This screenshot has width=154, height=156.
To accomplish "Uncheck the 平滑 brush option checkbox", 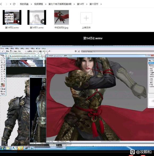I will point(150,85).
